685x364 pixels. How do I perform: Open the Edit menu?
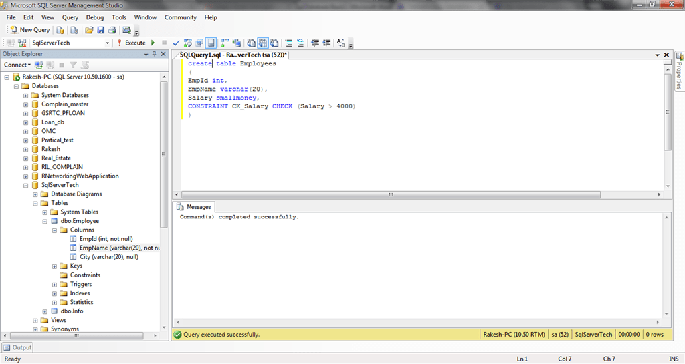click(x=28, y=17)
